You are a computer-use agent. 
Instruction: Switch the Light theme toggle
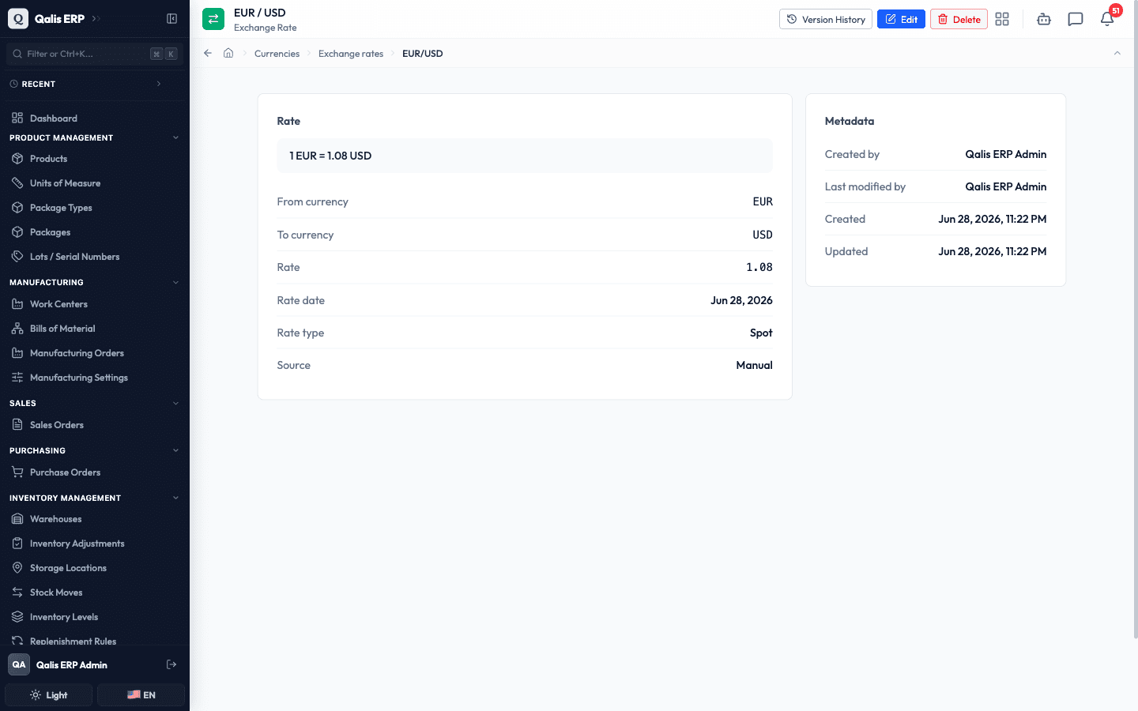coord(49,695)
